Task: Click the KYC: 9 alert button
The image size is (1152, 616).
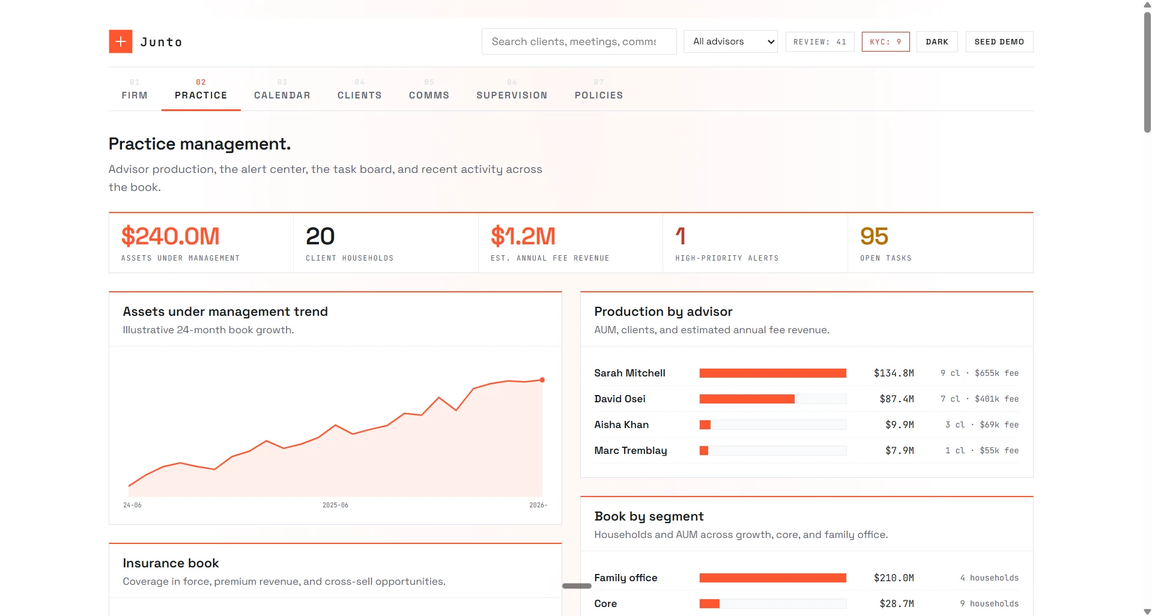Action: pos(885,41)
